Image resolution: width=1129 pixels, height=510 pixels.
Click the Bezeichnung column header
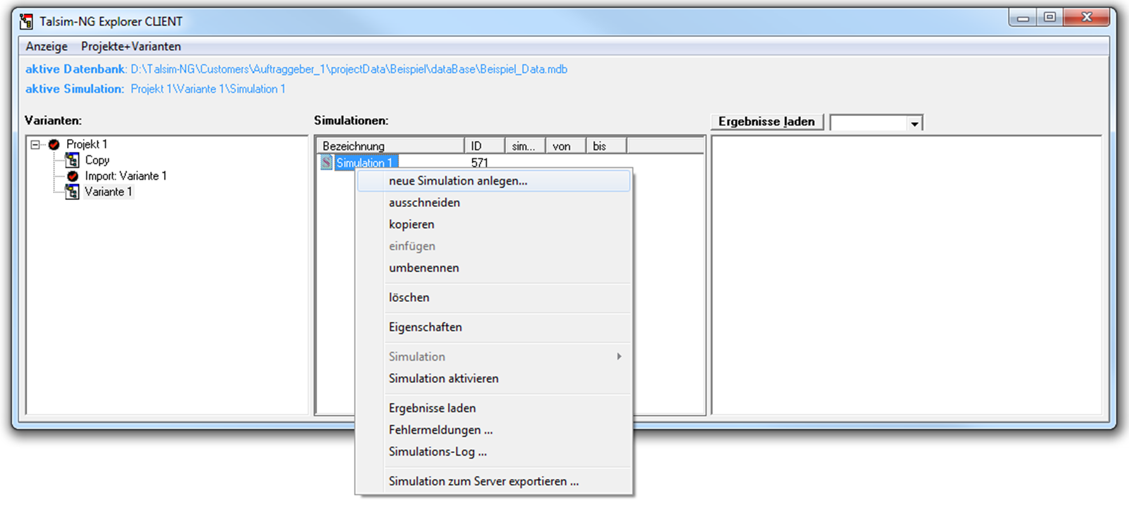pyautogui.click(x=389, y=146)
